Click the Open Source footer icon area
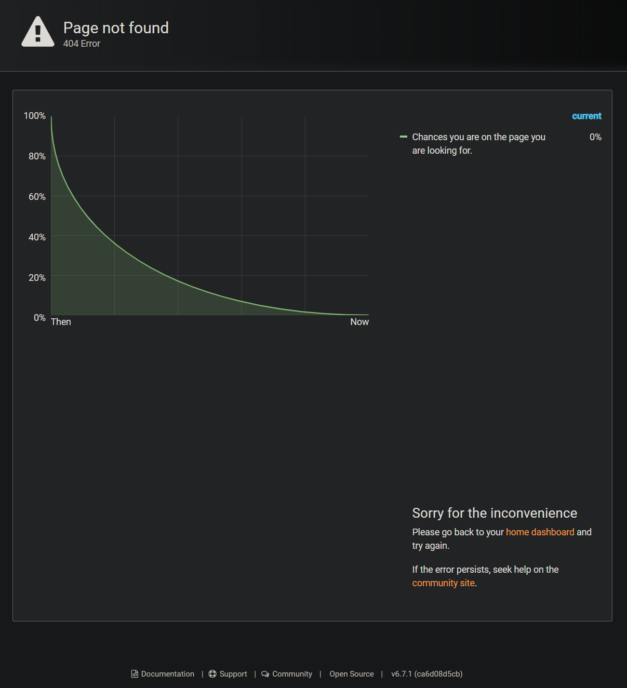The image size is (627, 688). [351, 673]
